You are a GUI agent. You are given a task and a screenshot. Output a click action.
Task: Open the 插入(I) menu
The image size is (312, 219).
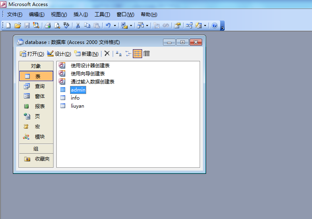[x=81, y=15]
